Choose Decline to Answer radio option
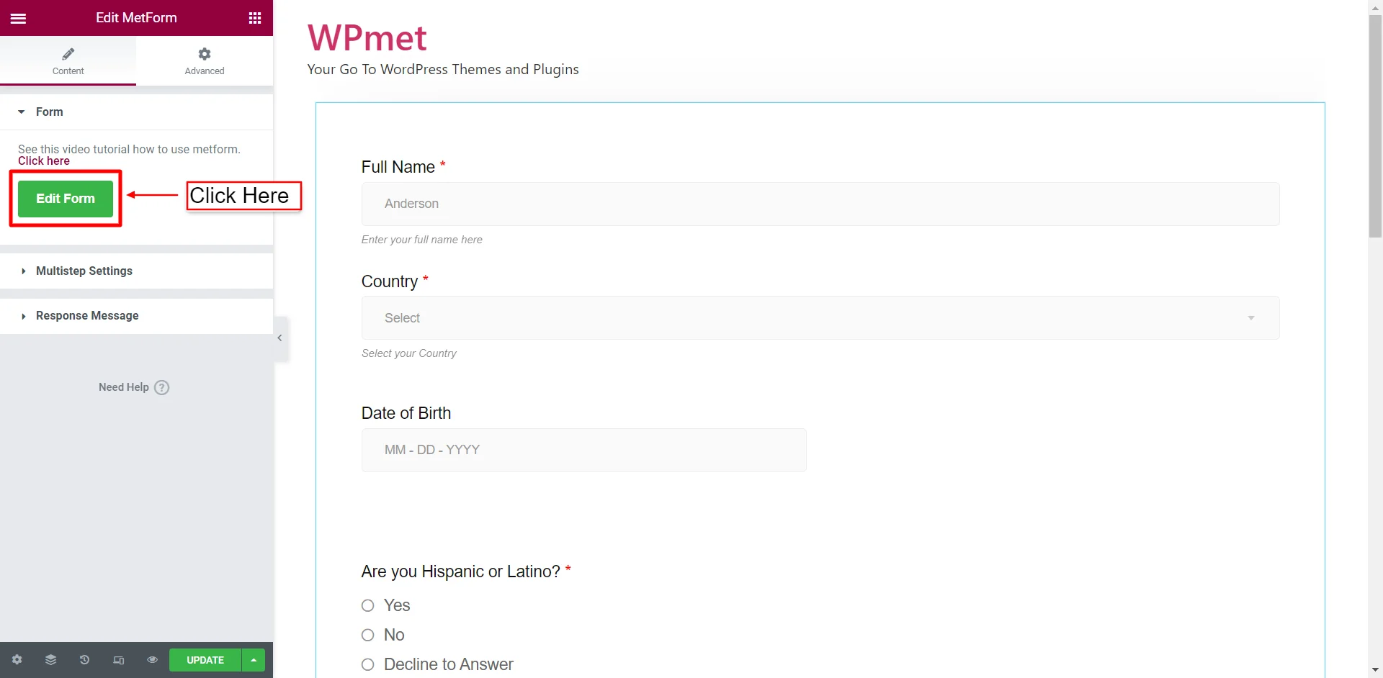 [368, 664]
